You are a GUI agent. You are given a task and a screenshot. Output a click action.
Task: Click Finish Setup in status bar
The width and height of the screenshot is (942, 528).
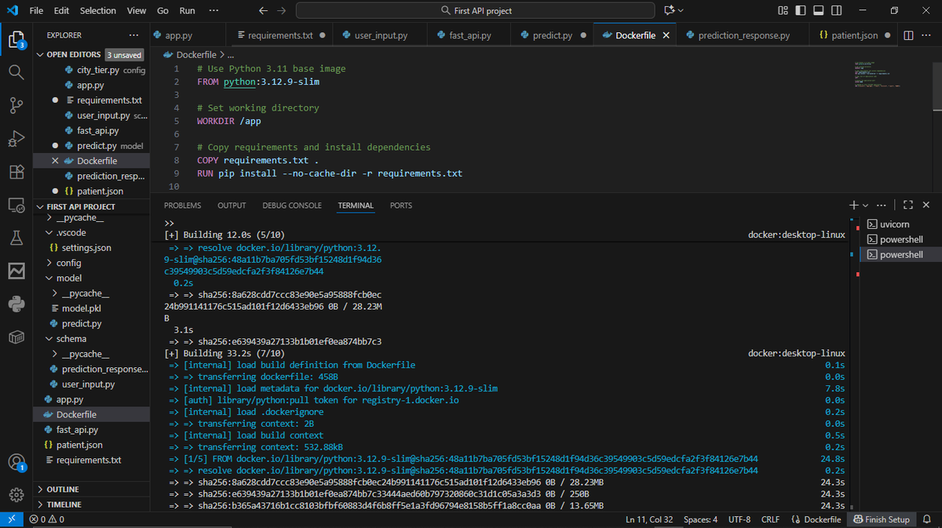pos(882,519)
